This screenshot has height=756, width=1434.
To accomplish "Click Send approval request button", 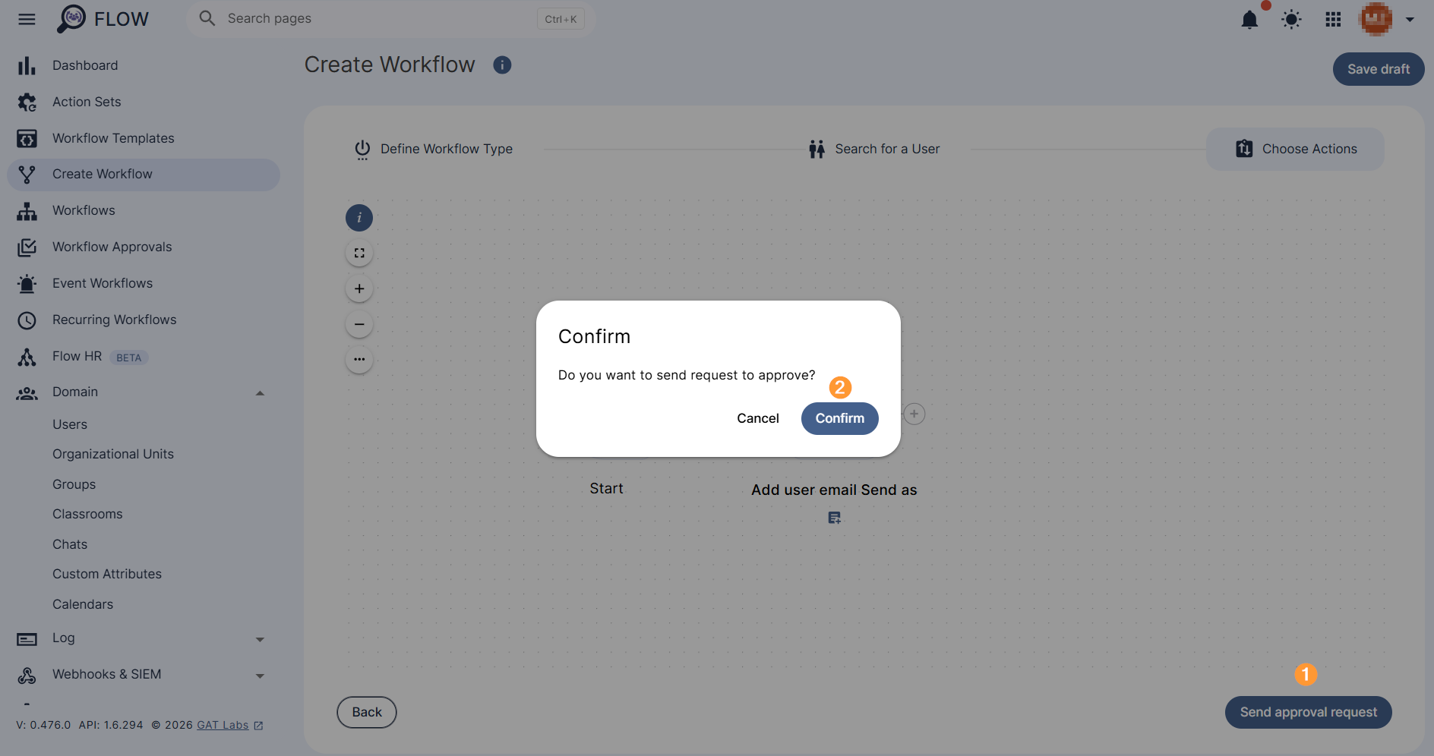I will click(x=1309, y=712).
